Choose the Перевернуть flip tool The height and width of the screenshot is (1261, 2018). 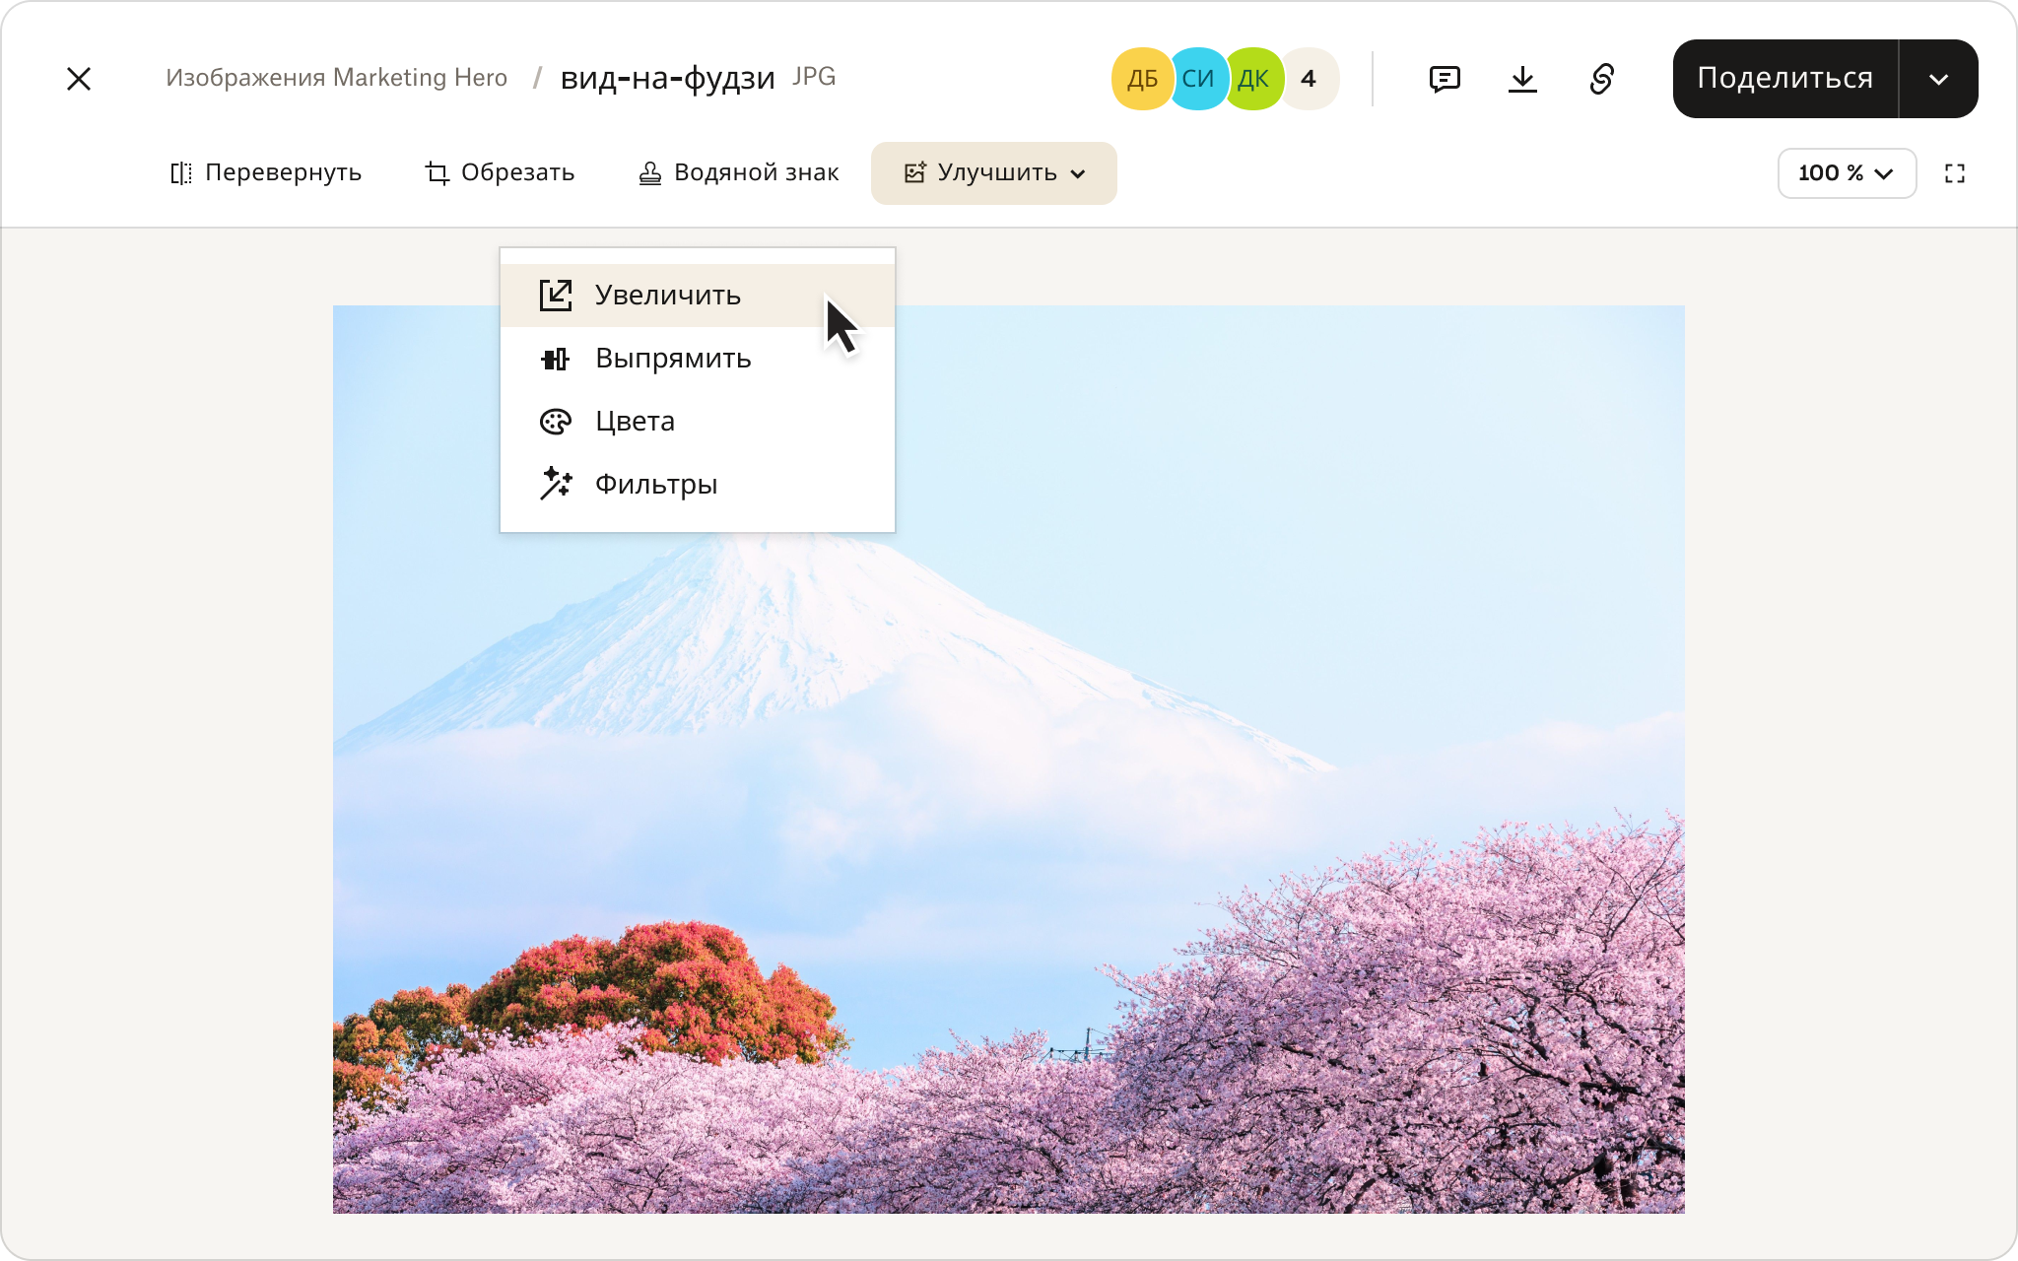coord(265,173)
